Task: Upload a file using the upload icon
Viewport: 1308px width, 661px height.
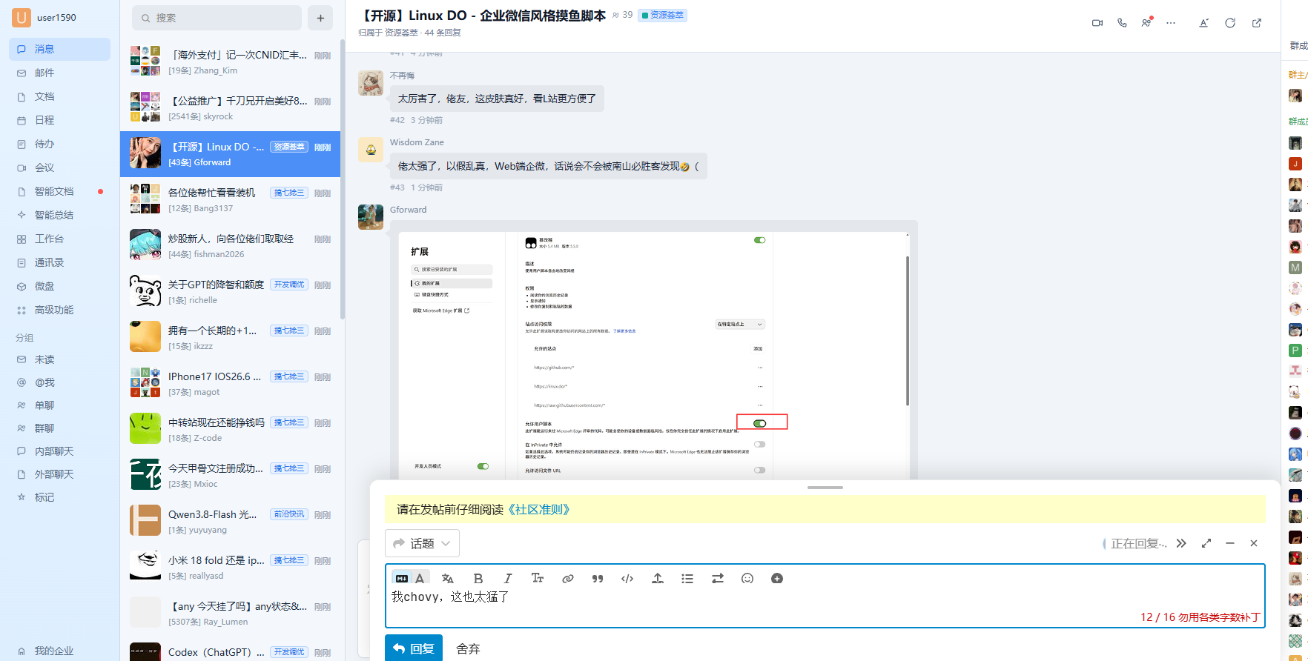Action: point(658,579)
